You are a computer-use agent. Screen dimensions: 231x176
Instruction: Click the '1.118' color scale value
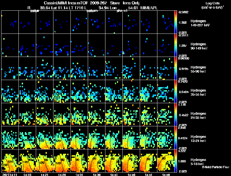tap(182, 105)
